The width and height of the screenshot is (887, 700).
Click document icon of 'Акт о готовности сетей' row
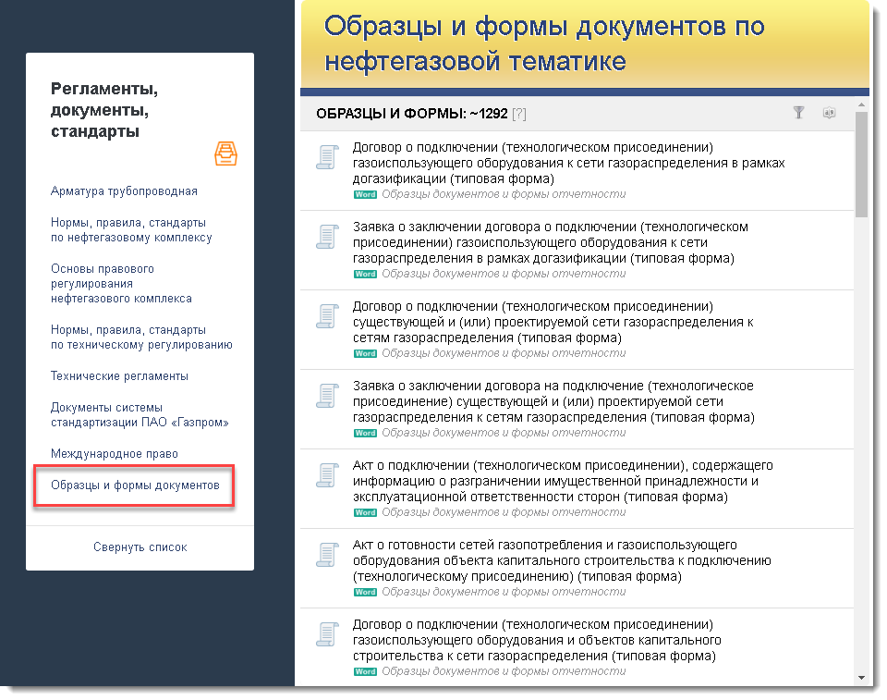[x=327, y=555]
